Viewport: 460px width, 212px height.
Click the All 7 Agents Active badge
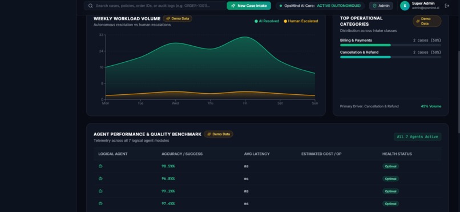pos(417,137)
